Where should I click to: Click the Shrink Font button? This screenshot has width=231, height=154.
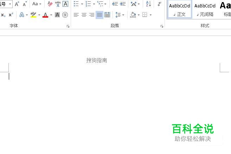pos(25,4)
